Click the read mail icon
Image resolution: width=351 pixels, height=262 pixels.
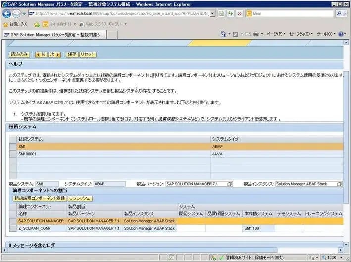pos(248,34)
